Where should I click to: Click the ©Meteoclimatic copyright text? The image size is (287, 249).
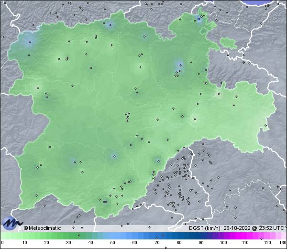(42, 228)
